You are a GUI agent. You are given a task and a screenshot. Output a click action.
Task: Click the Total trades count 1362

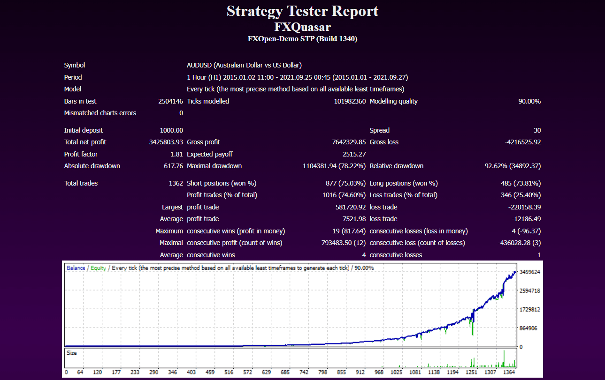176,183
